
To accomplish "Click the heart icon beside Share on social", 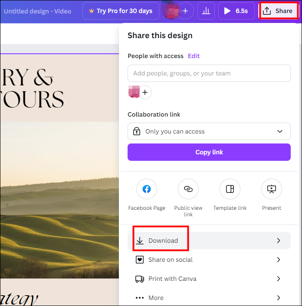I will pos(139,260).
